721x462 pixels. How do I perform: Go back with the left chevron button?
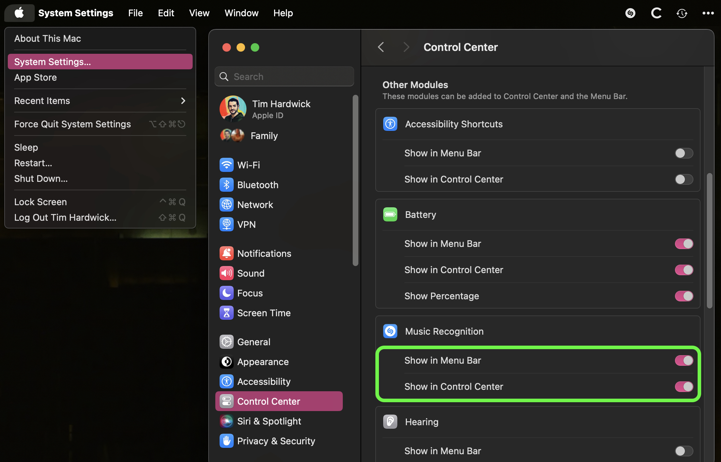coord(381,47)
